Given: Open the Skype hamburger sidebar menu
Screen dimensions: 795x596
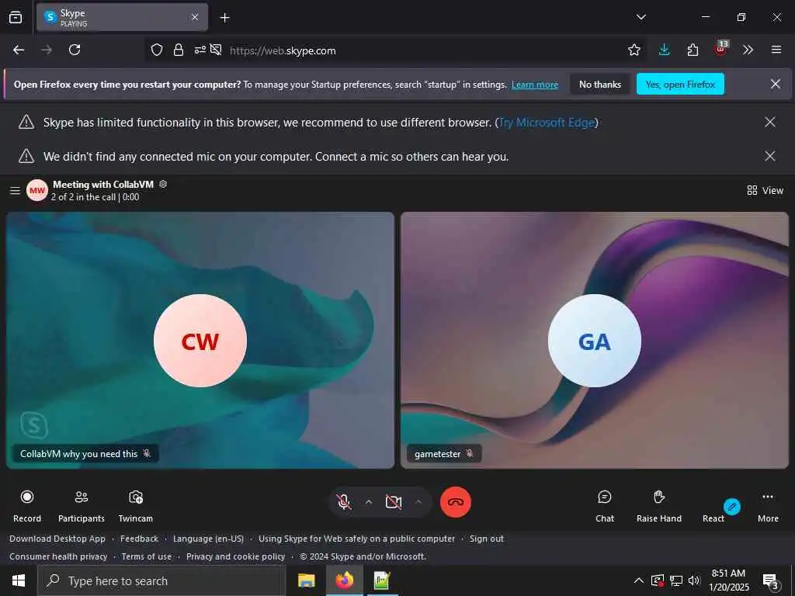Looking at the screenshot, I should tap(16, 191).
